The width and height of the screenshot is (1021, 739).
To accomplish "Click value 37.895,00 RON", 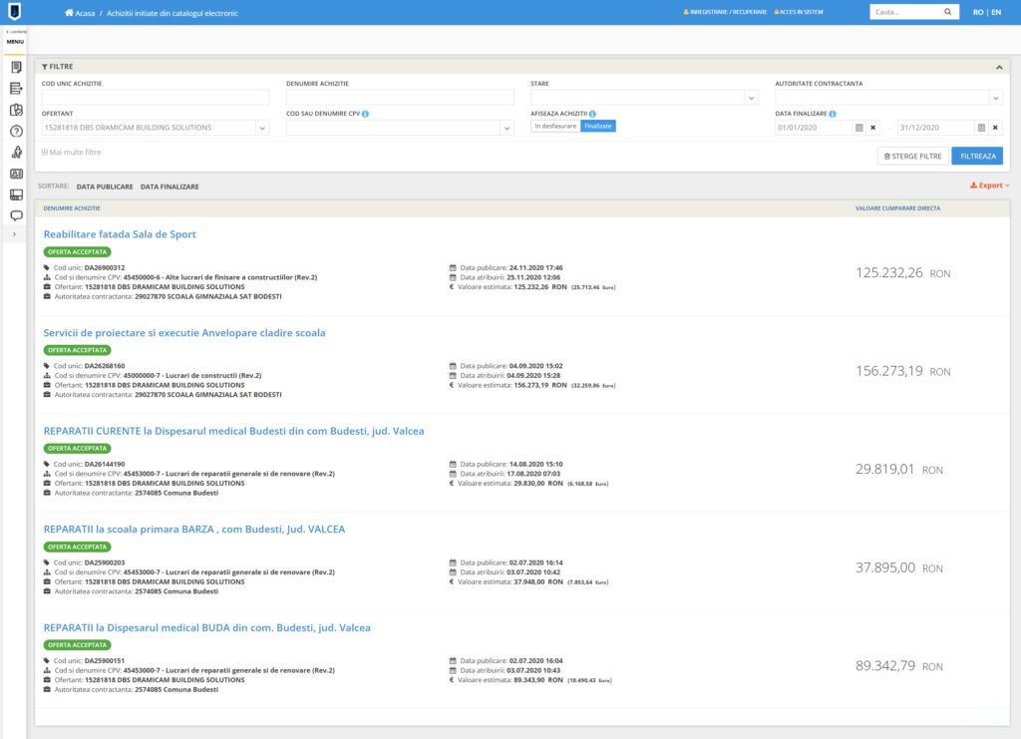I will (x=899, y=567).
